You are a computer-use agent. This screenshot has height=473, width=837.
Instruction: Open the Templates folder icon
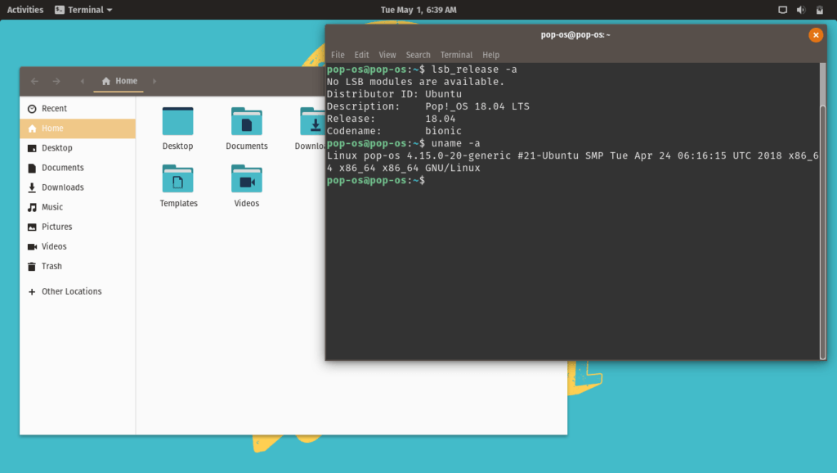(177, 180)
